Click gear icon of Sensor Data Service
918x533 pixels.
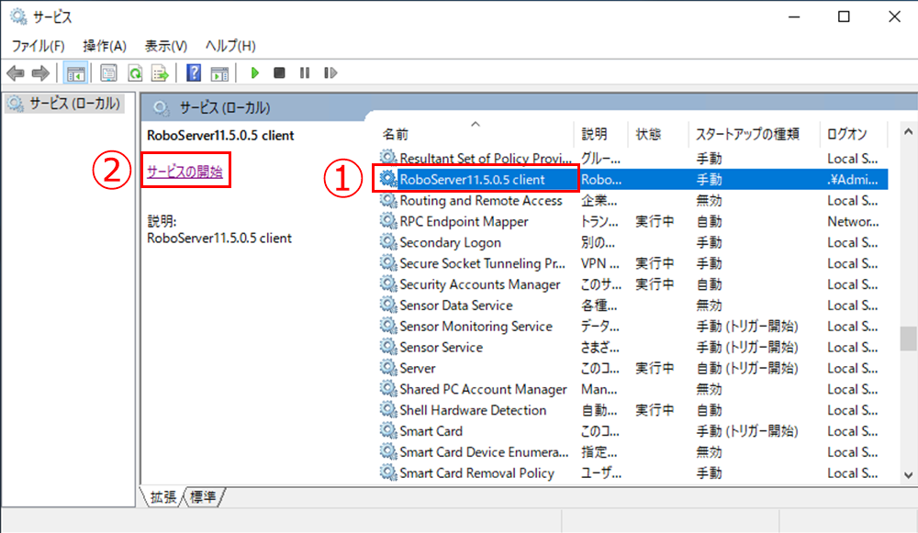(x=387, y=305)
